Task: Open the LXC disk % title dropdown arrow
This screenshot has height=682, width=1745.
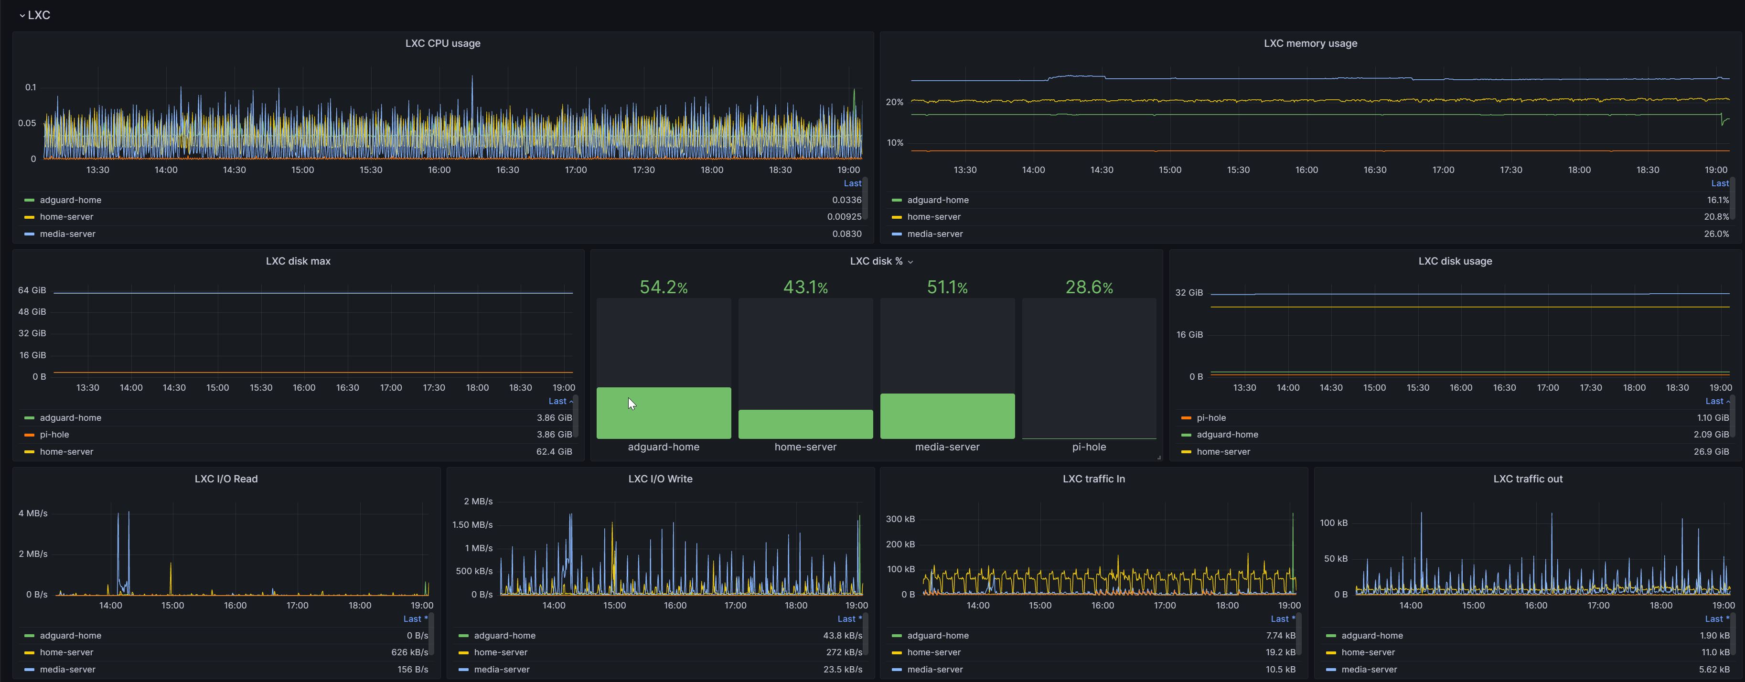Action: coord(910,262)
